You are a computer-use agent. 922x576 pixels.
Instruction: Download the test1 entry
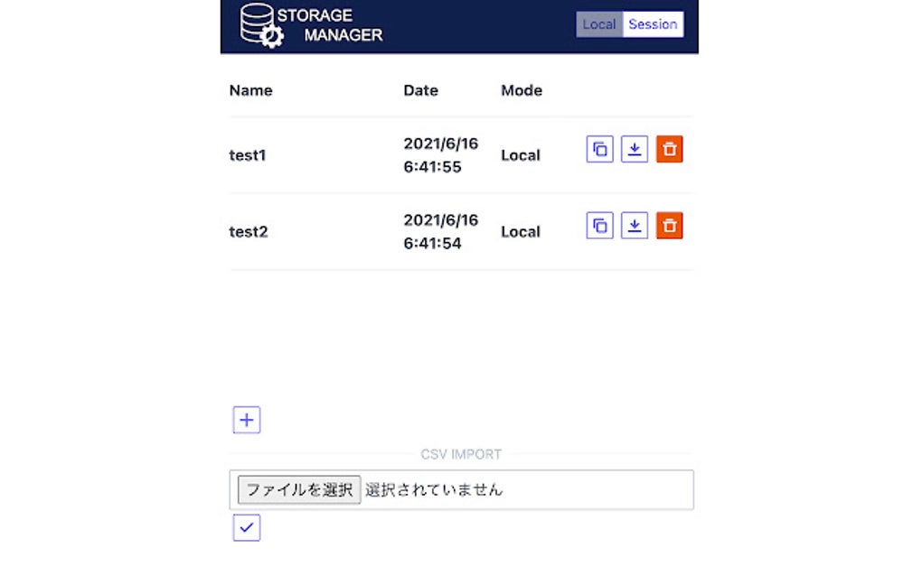(x=634, y=149)
